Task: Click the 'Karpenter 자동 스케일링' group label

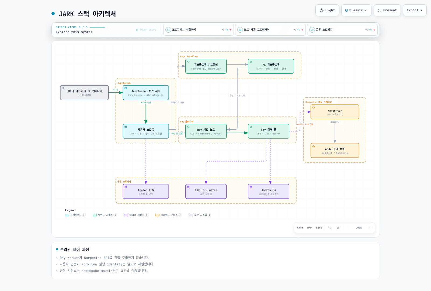Action: click(318, 102)
